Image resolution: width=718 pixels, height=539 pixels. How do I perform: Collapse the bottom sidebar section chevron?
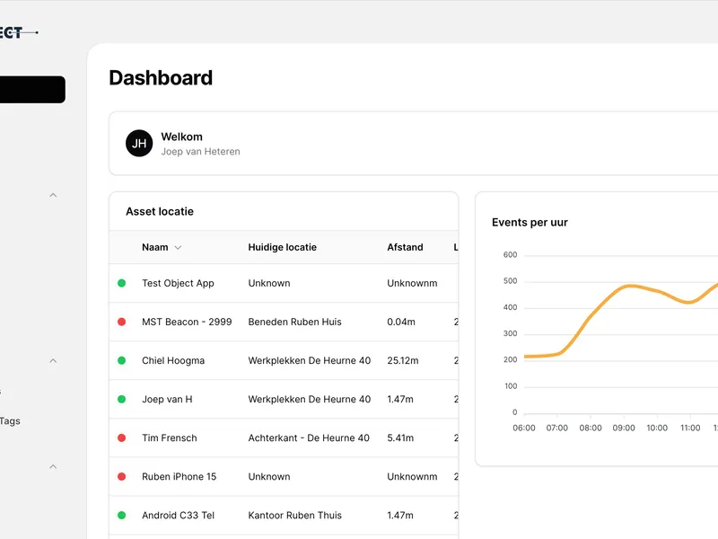tap(53, 466)
